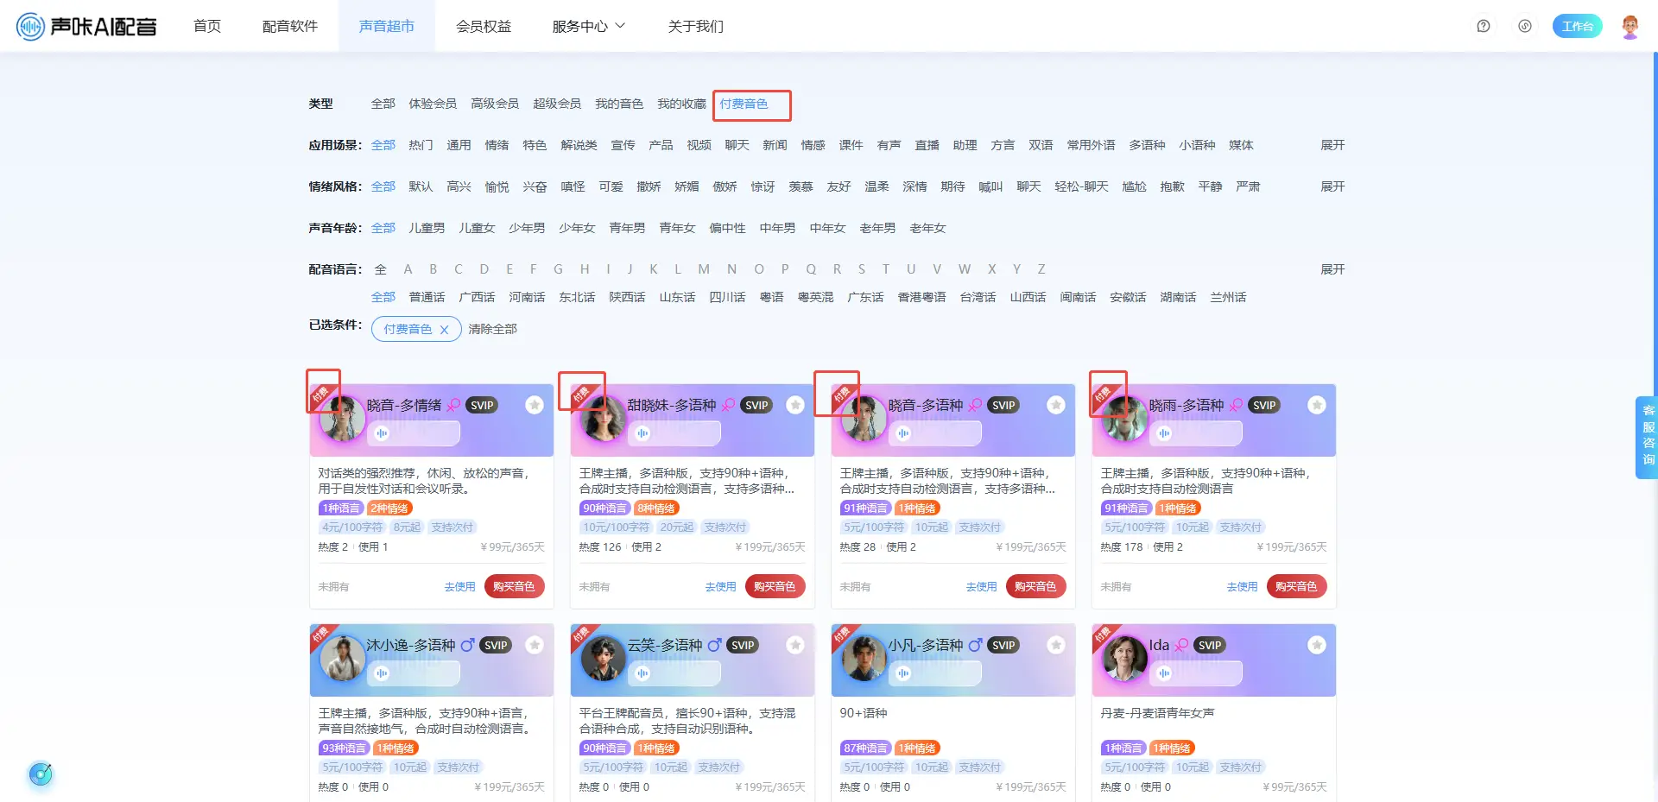Star the Ida voice card
The height and width of the screenshot is (802, 1658).
pyautogui.click(x=1316, y=645)
